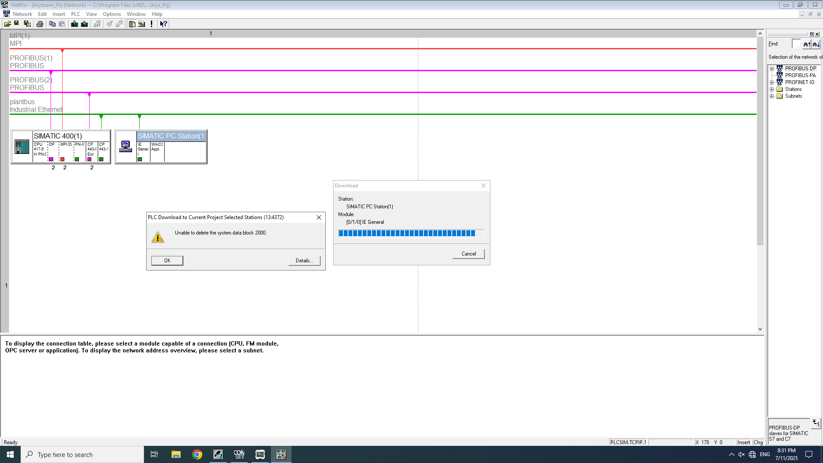Click the Find input field in catalog
Viewport: 823px width, 463px height.
point(796,44)
